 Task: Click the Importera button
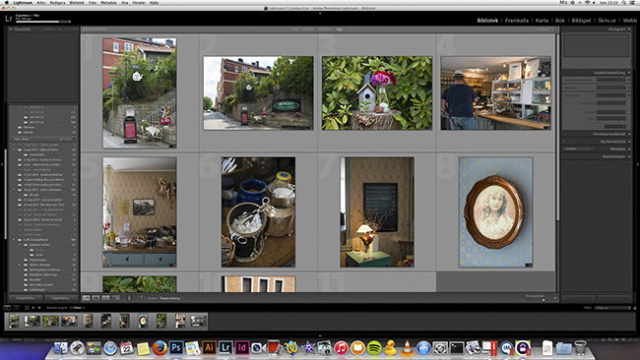26,298
